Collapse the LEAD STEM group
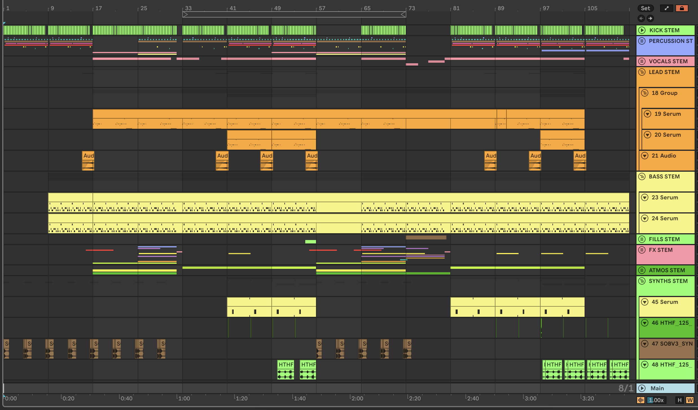The width and height of the screenshot is (698, 410). pos(642,72)
